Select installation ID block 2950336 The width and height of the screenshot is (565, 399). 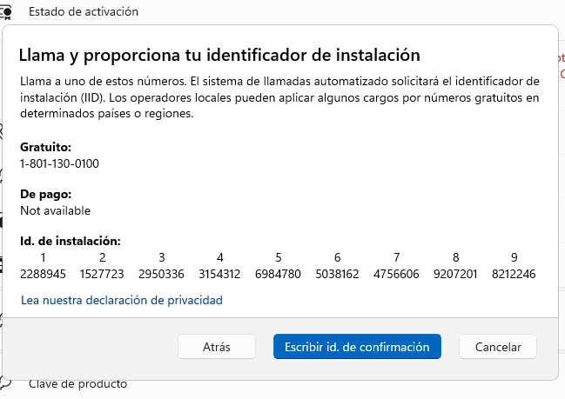point(161,274)
